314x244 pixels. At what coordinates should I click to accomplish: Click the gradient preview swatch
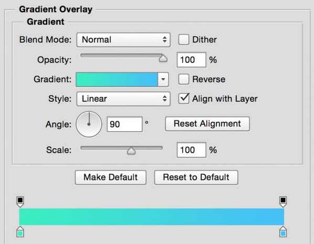[117, 79]
